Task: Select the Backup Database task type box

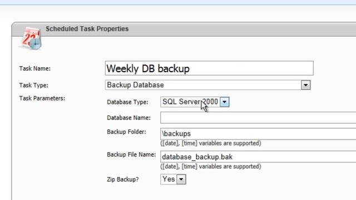Action: point(207,85)
